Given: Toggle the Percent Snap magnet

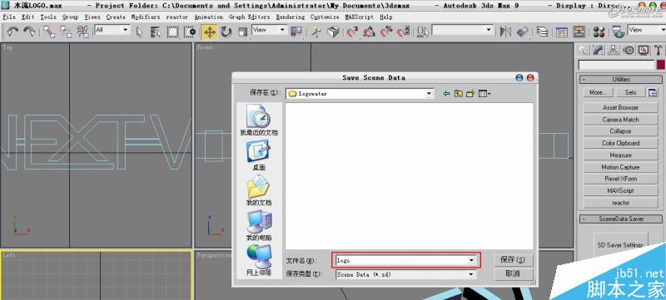Looking at the screenshot, I should click(x=386, y=32).
